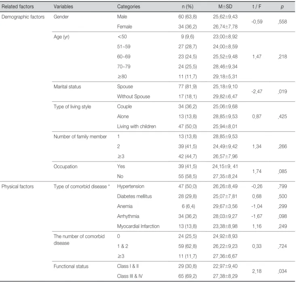
Task: Select the 'Male' category cell
Action: (x=122, y=17)
